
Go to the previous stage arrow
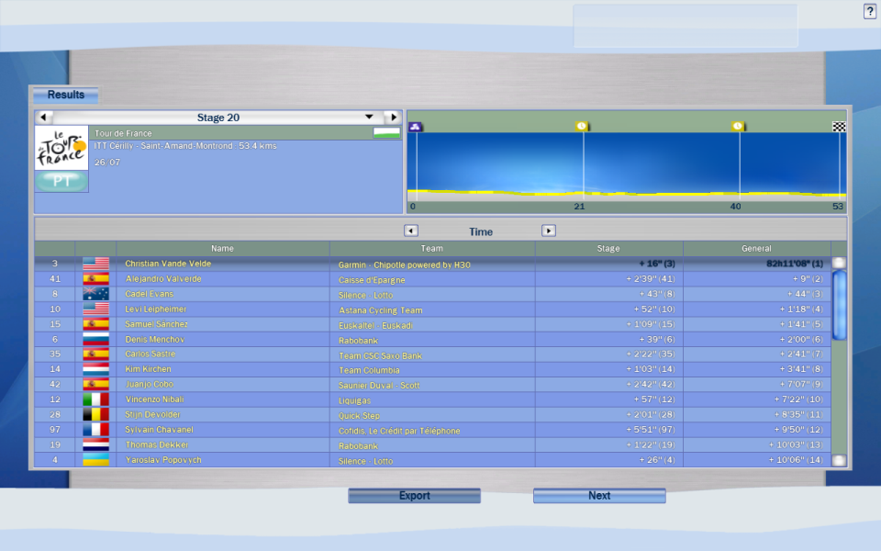pyautogui.click(x=43, y=118)
